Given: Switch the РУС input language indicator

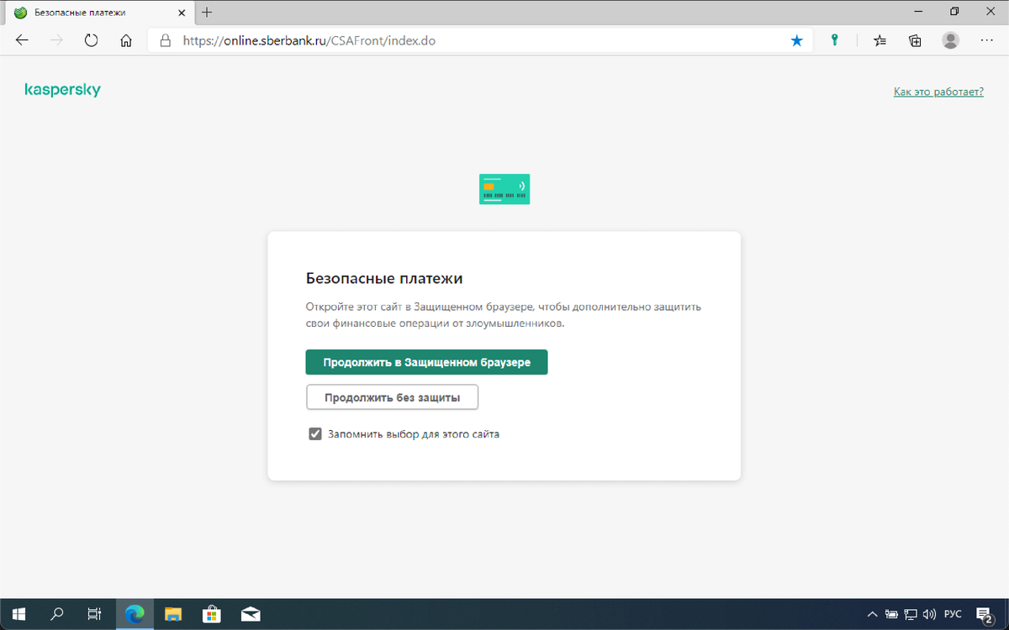Looking at the screenshot, I should click(x=954, y=614).
